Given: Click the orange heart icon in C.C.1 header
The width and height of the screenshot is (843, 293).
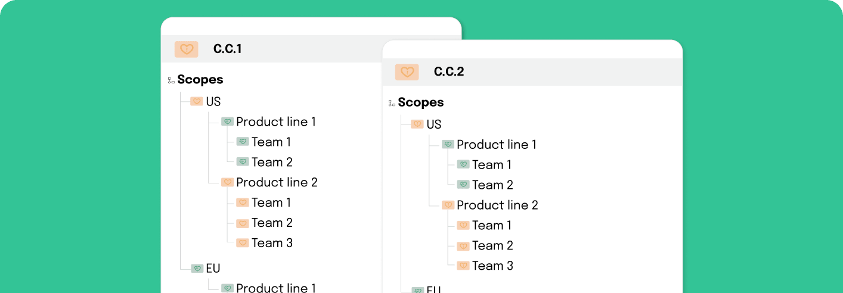Looking at the screenshot, I should tap(187, 49).
